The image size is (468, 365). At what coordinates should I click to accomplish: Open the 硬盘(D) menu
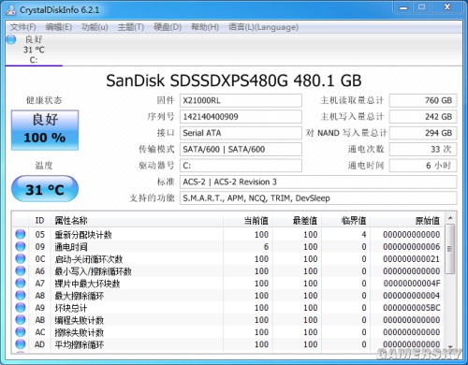(168, 27)
